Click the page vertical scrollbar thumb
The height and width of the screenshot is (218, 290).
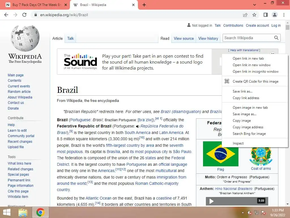click(x=287, y=27)
